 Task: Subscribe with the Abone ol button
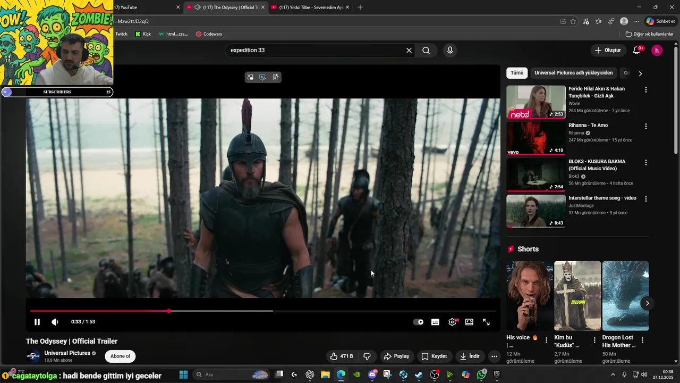[120, 356]
